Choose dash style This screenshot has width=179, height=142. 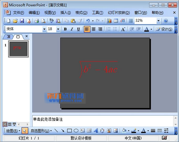tap(160, 130)
